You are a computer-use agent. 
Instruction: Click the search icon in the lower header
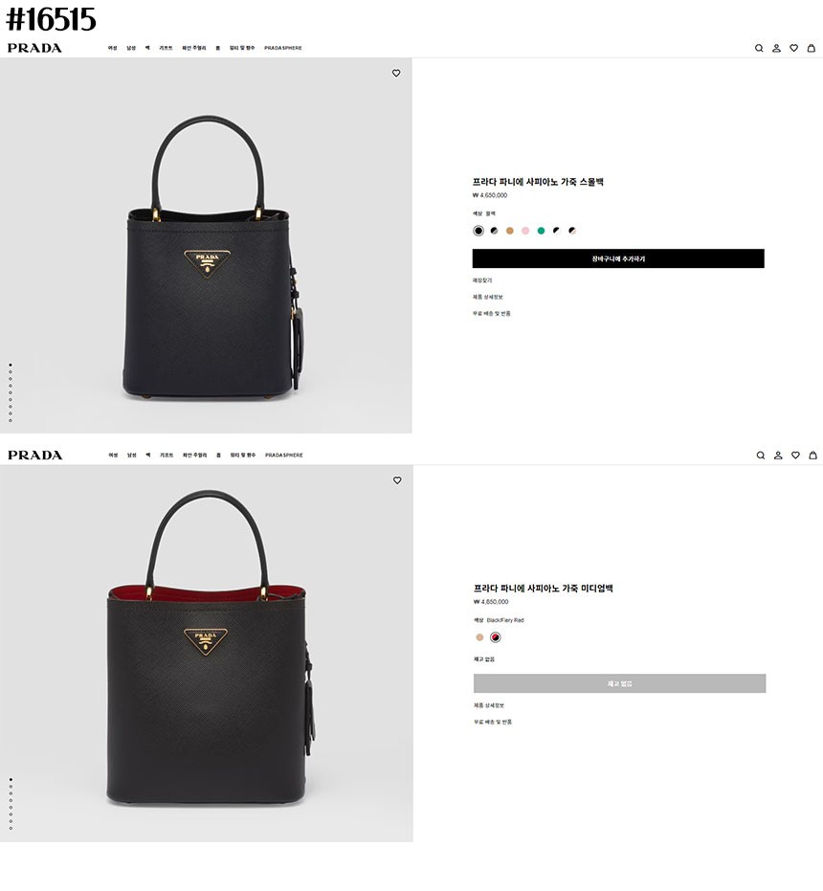click(761, 456)
